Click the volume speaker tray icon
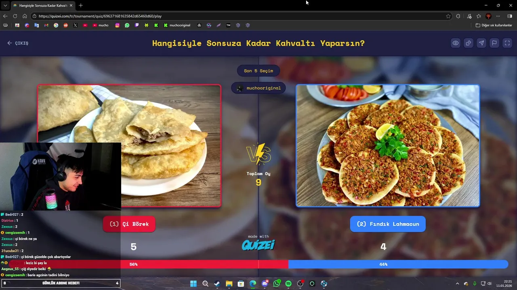The height and width of the screenshot is (290, 517). (x=490, y=284)
